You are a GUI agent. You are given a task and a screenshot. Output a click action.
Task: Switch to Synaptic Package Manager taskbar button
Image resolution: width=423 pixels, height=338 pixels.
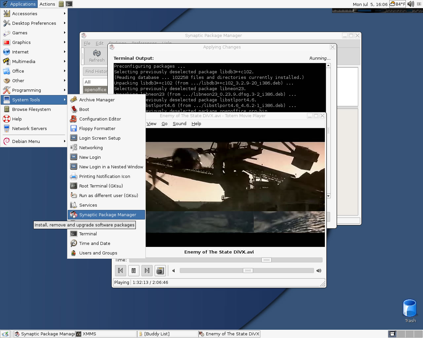point(45,334)
